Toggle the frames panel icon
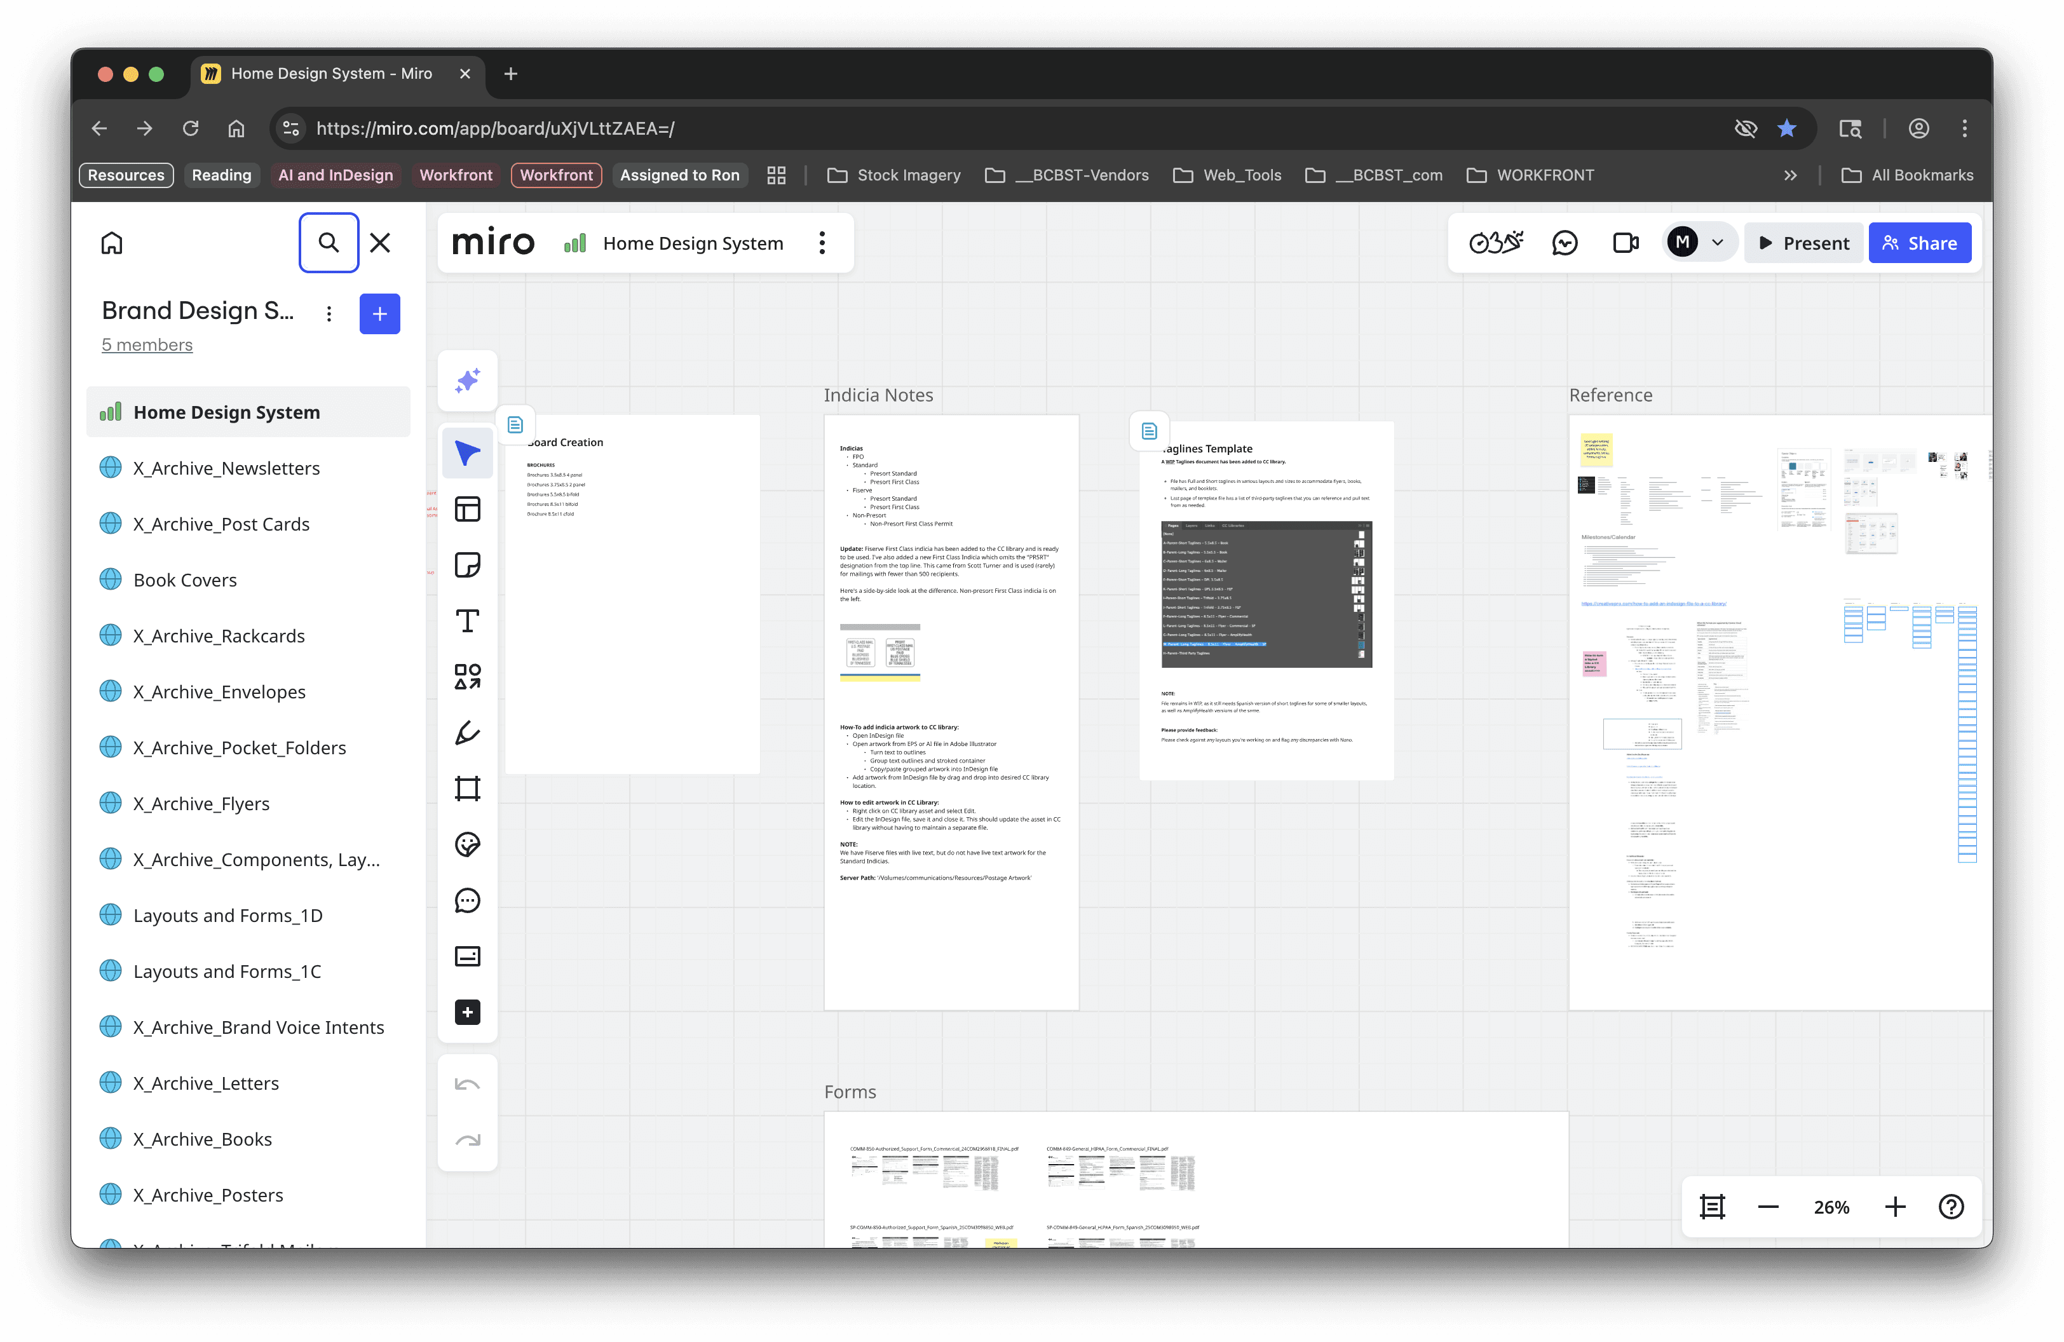The width and height of the screenshot is (2064, 1342). point(1713,1207)
